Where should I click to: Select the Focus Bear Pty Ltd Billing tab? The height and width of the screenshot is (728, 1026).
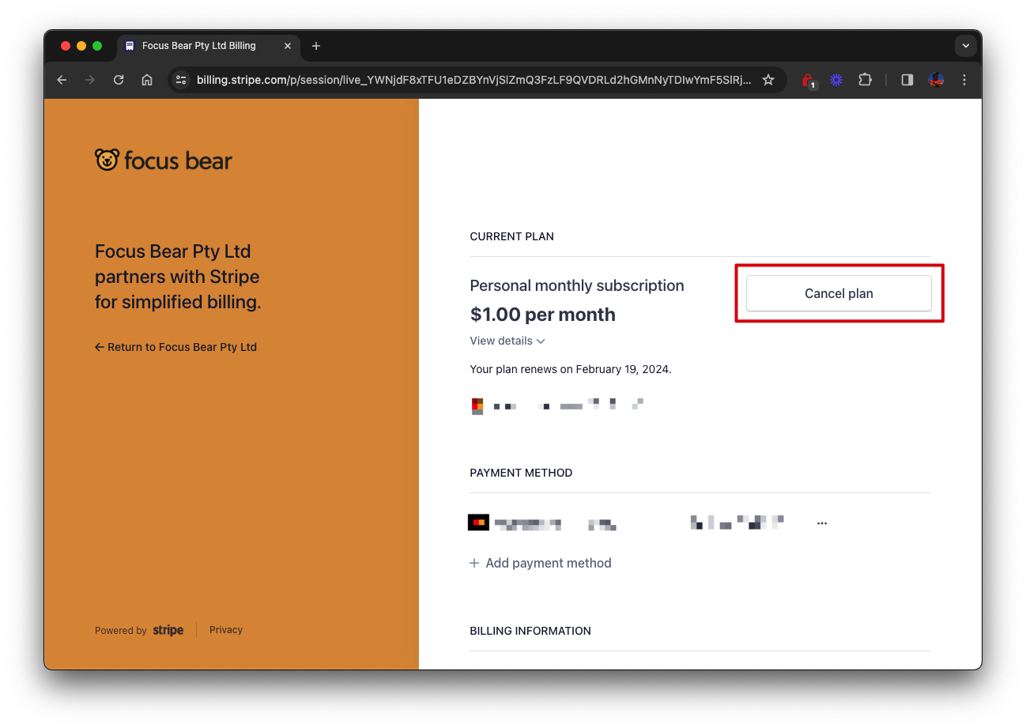coord(209,46)
